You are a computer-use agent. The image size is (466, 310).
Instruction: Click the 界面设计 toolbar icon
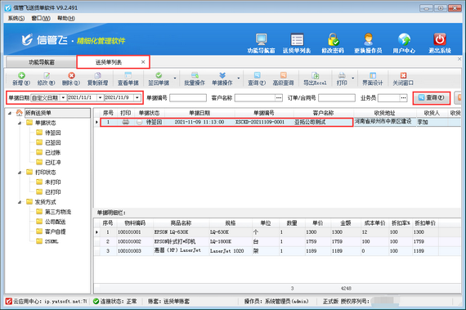373,75
